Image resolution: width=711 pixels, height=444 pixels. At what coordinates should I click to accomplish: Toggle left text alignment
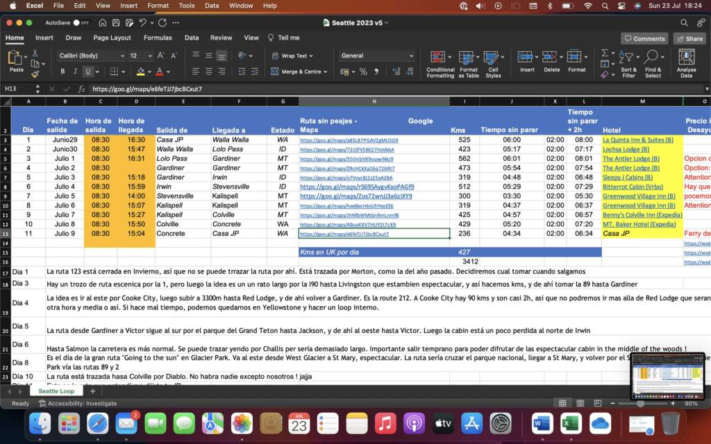(x=195, y=71)
